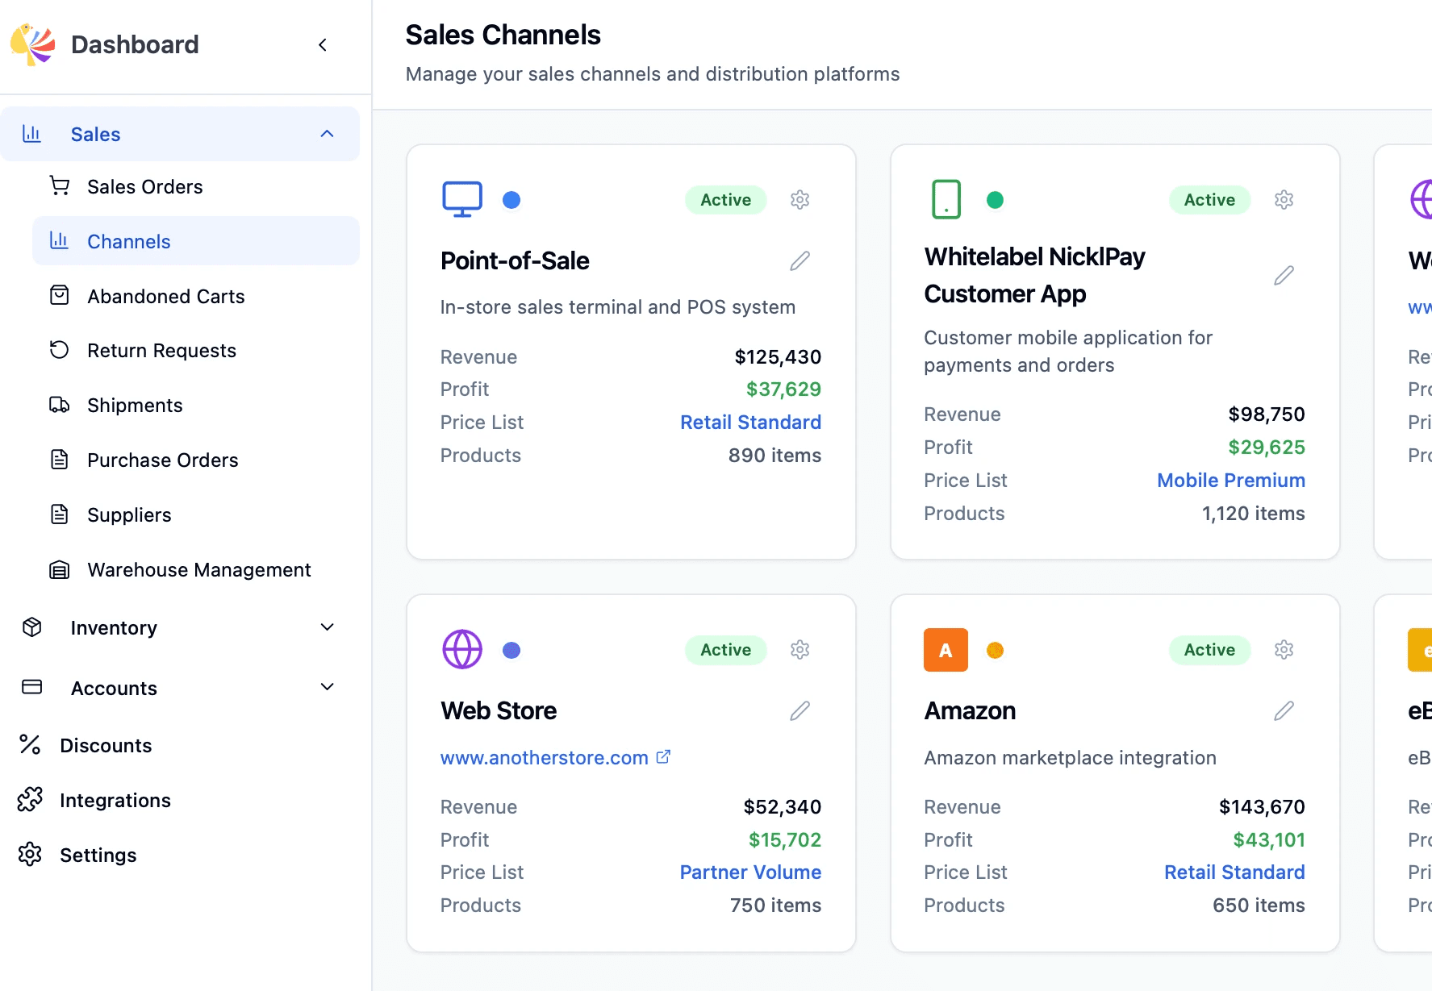Open Abandoned Carts in the sidebar

coord(196,296)
